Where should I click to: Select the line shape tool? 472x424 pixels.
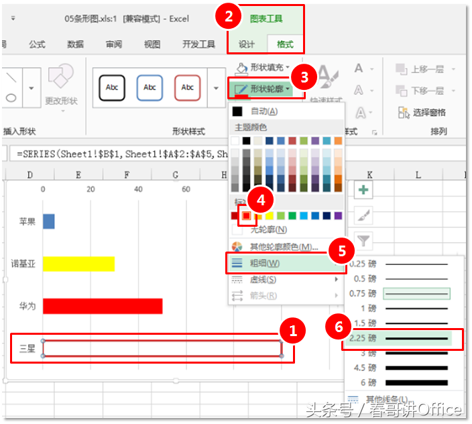coord(11,77)
